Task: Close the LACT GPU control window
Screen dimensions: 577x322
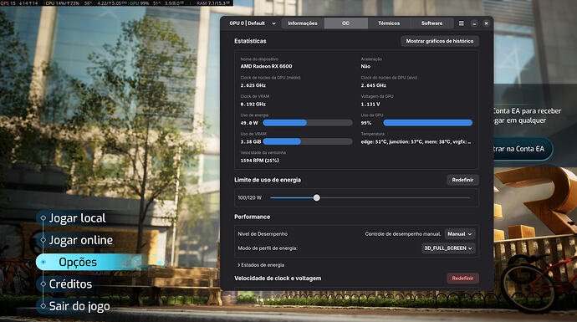Action: (x=486, y=23)
